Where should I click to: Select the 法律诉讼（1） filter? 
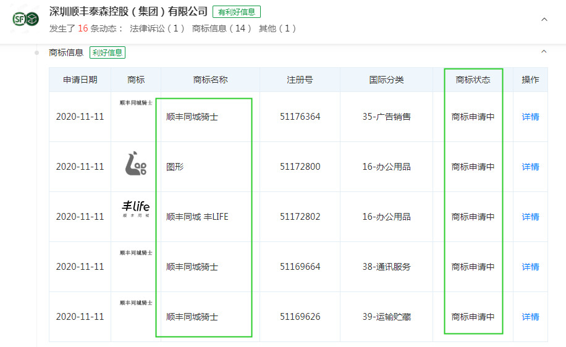(157, 28)
